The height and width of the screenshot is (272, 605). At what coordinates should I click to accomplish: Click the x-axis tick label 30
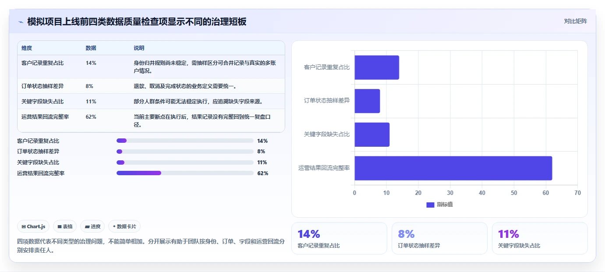(x=450, y=193)
